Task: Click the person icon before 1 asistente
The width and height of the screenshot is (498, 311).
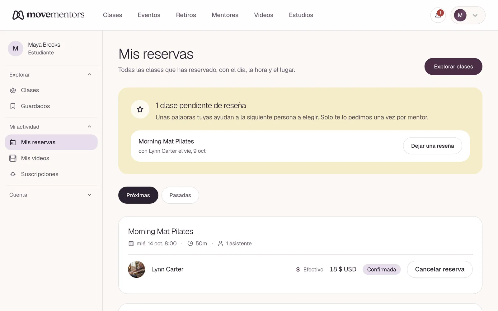Action: click(x=220, y=244)
